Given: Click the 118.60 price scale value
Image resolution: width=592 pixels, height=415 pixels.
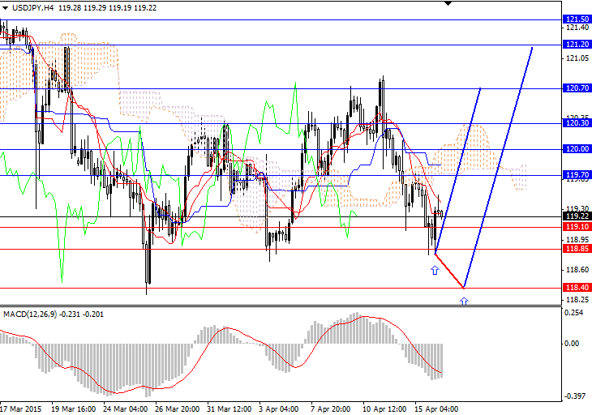Looking at the screenshot, I should (x=577, y=270).
